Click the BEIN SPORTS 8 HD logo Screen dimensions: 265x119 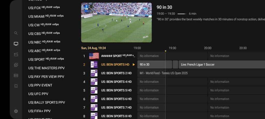[x=94, y=116]
